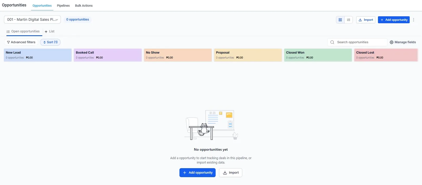This screenshot has width=422, height=185.
Task: Click the plus icon beside List
Action: pyautogui.click(x=46, y=32)
